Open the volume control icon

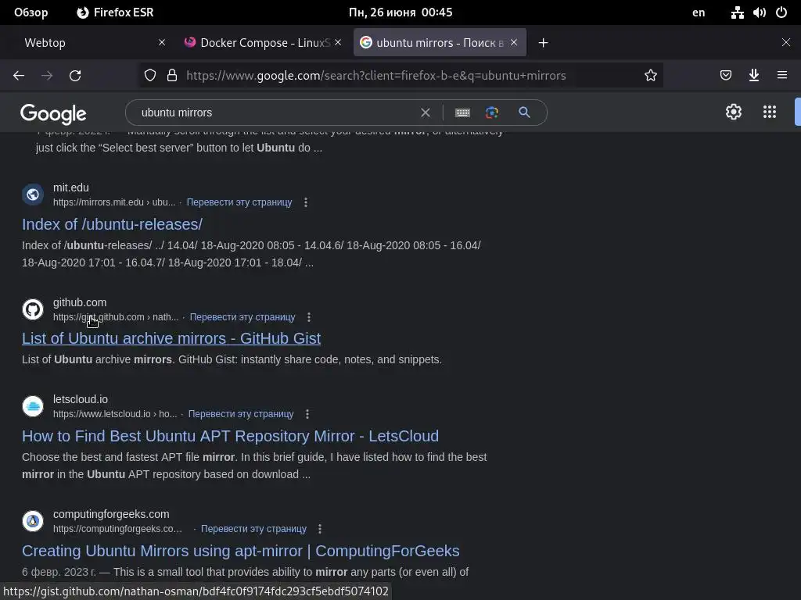pyautogui.click(x=759, y=12)
